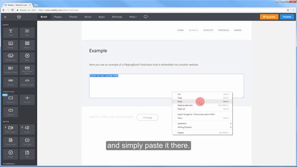Select the Contact Form element
Image resolution: width=297 pixels, height=167 pixels.
[11, 70]
